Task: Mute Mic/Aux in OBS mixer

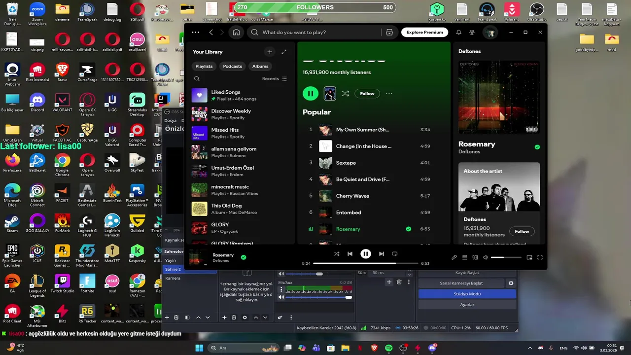Action: [x=281, y=297]
